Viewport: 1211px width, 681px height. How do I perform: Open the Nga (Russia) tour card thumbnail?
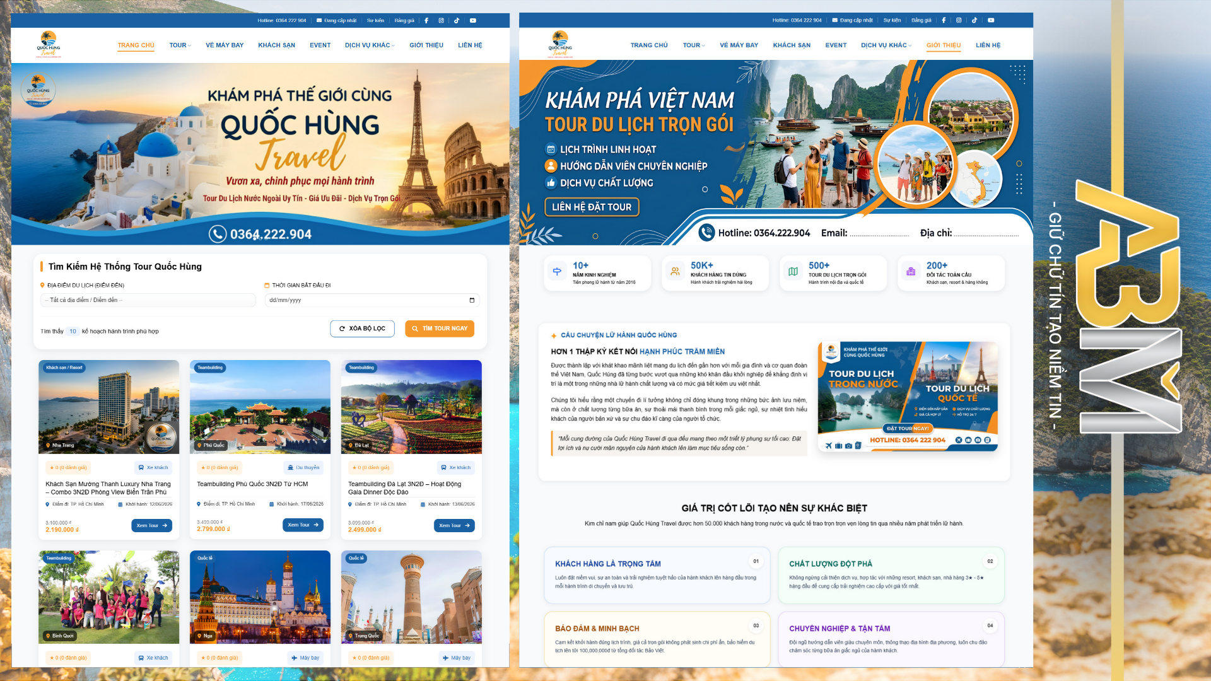coord(260,597)
